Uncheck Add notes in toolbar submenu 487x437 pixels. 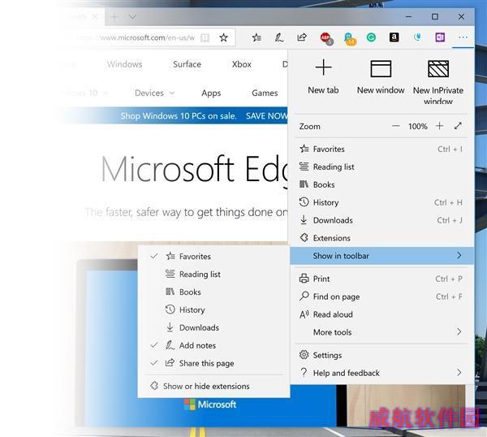coord(213,345)
